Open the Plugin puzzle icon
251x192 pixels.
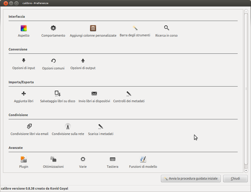click(x=24, y=159)
